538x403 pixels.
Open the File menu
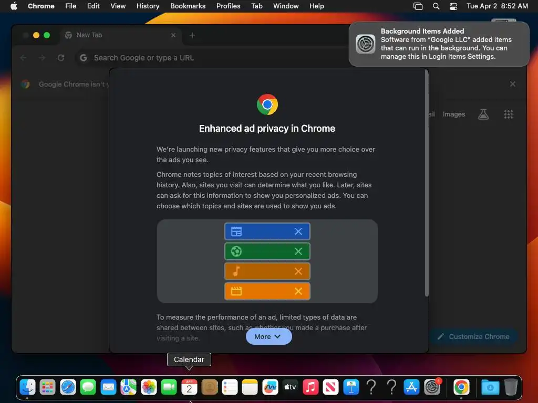(71, 6)
